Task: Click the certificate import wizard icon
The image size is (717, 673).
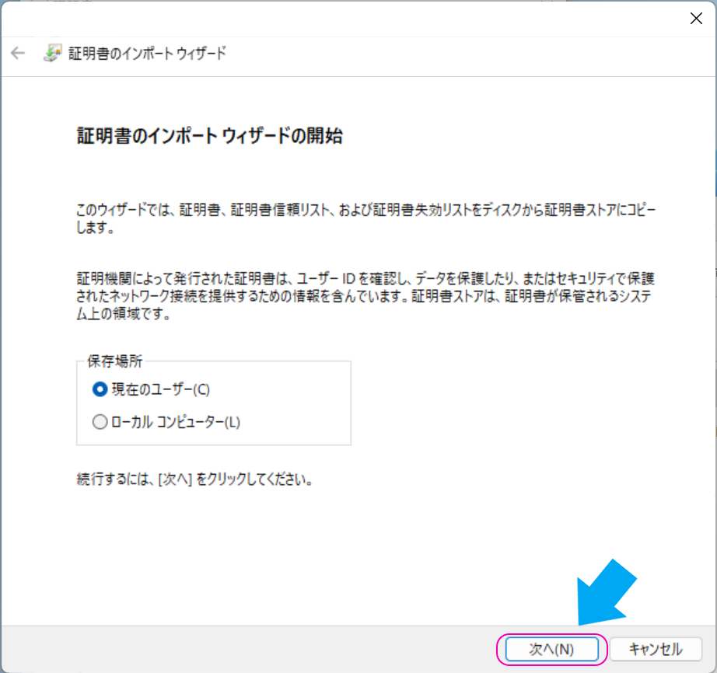Action: [x=53, y=53]
